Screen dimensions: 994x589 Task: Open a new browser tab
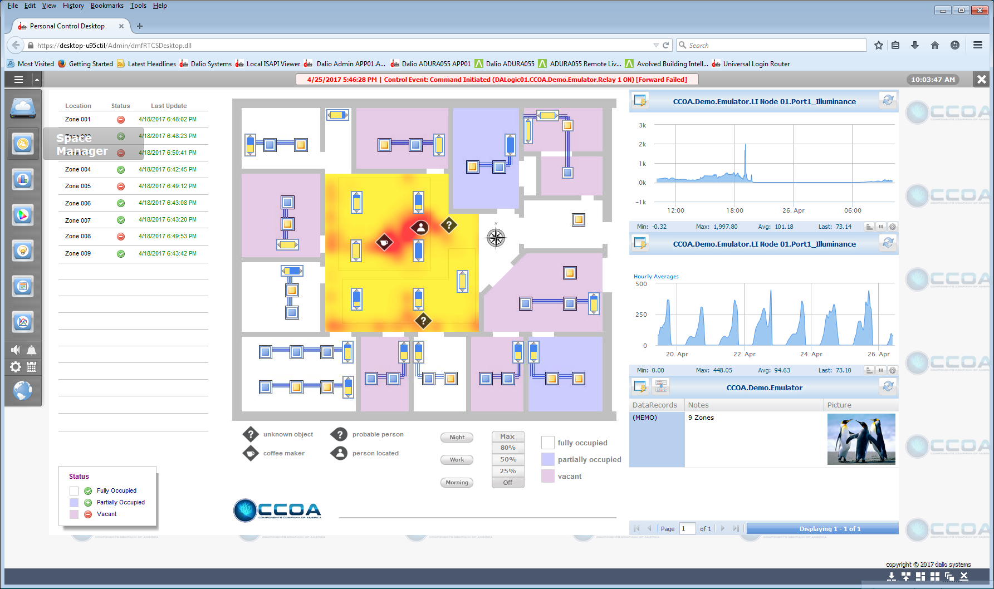(140, 26)
